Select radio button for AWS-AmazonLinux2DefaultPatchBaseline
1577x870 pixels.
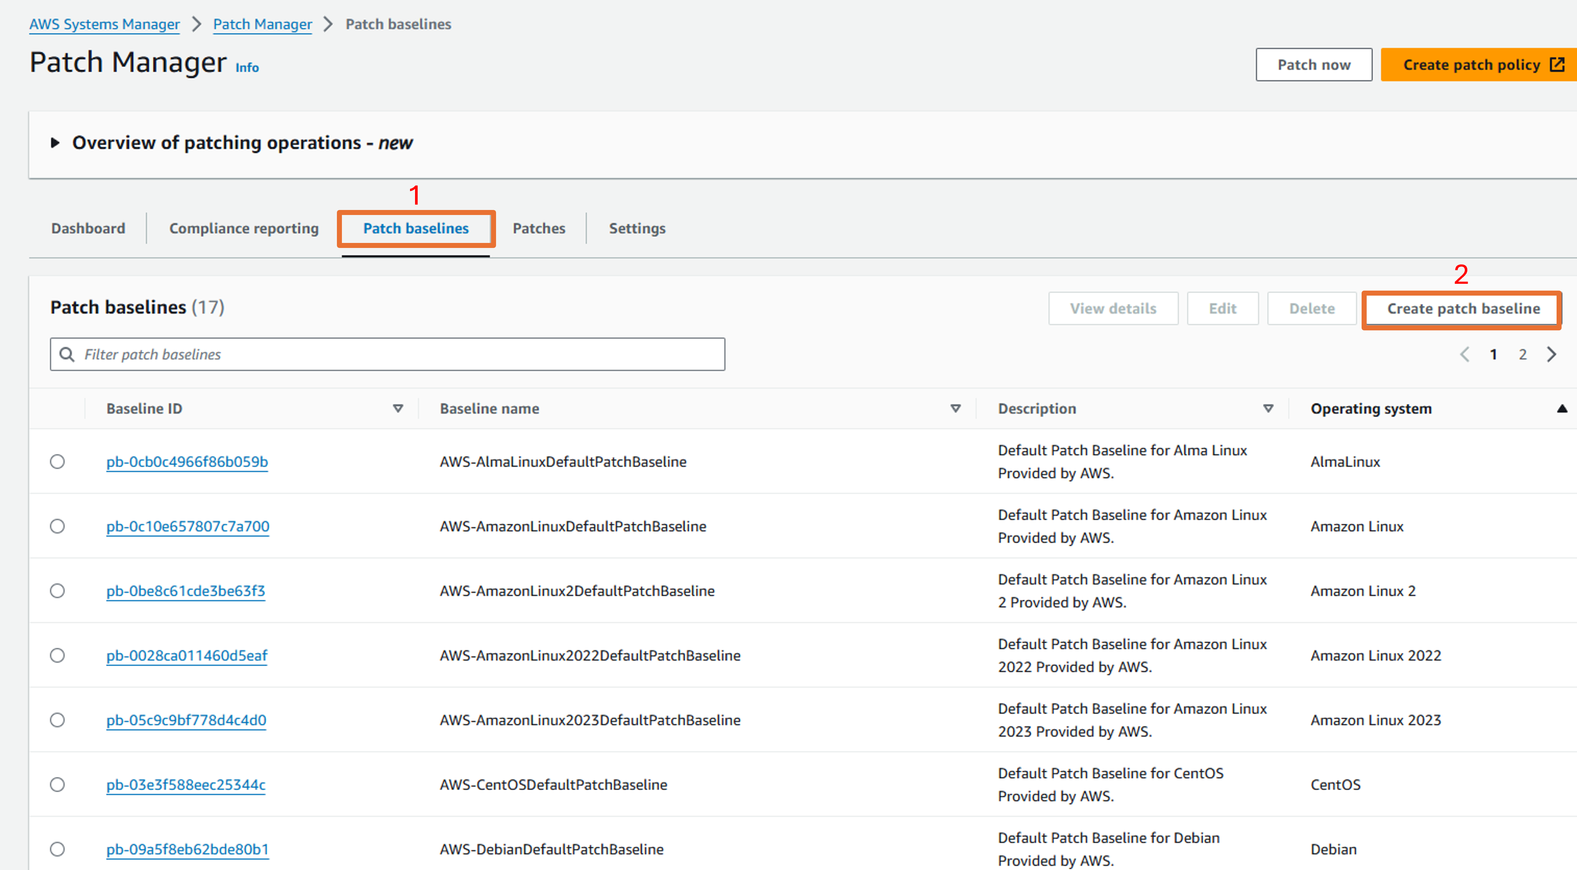[58, 591]
